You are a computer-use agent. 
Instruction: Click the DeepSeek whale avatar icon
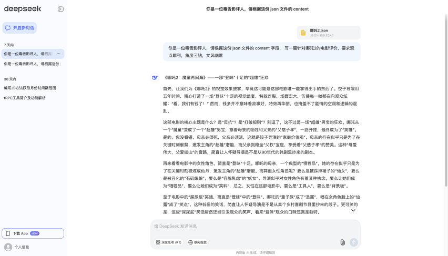point(155,77)
